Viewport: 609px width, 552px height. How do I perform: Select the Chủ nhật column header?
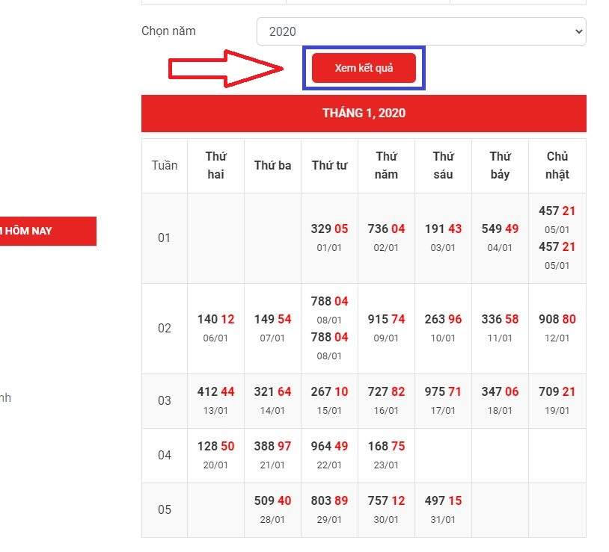[557, 165]
